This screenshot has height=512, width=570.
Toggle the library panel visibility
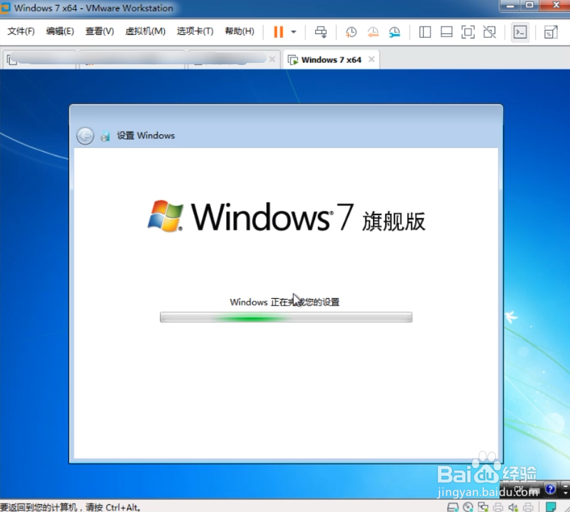424,32
